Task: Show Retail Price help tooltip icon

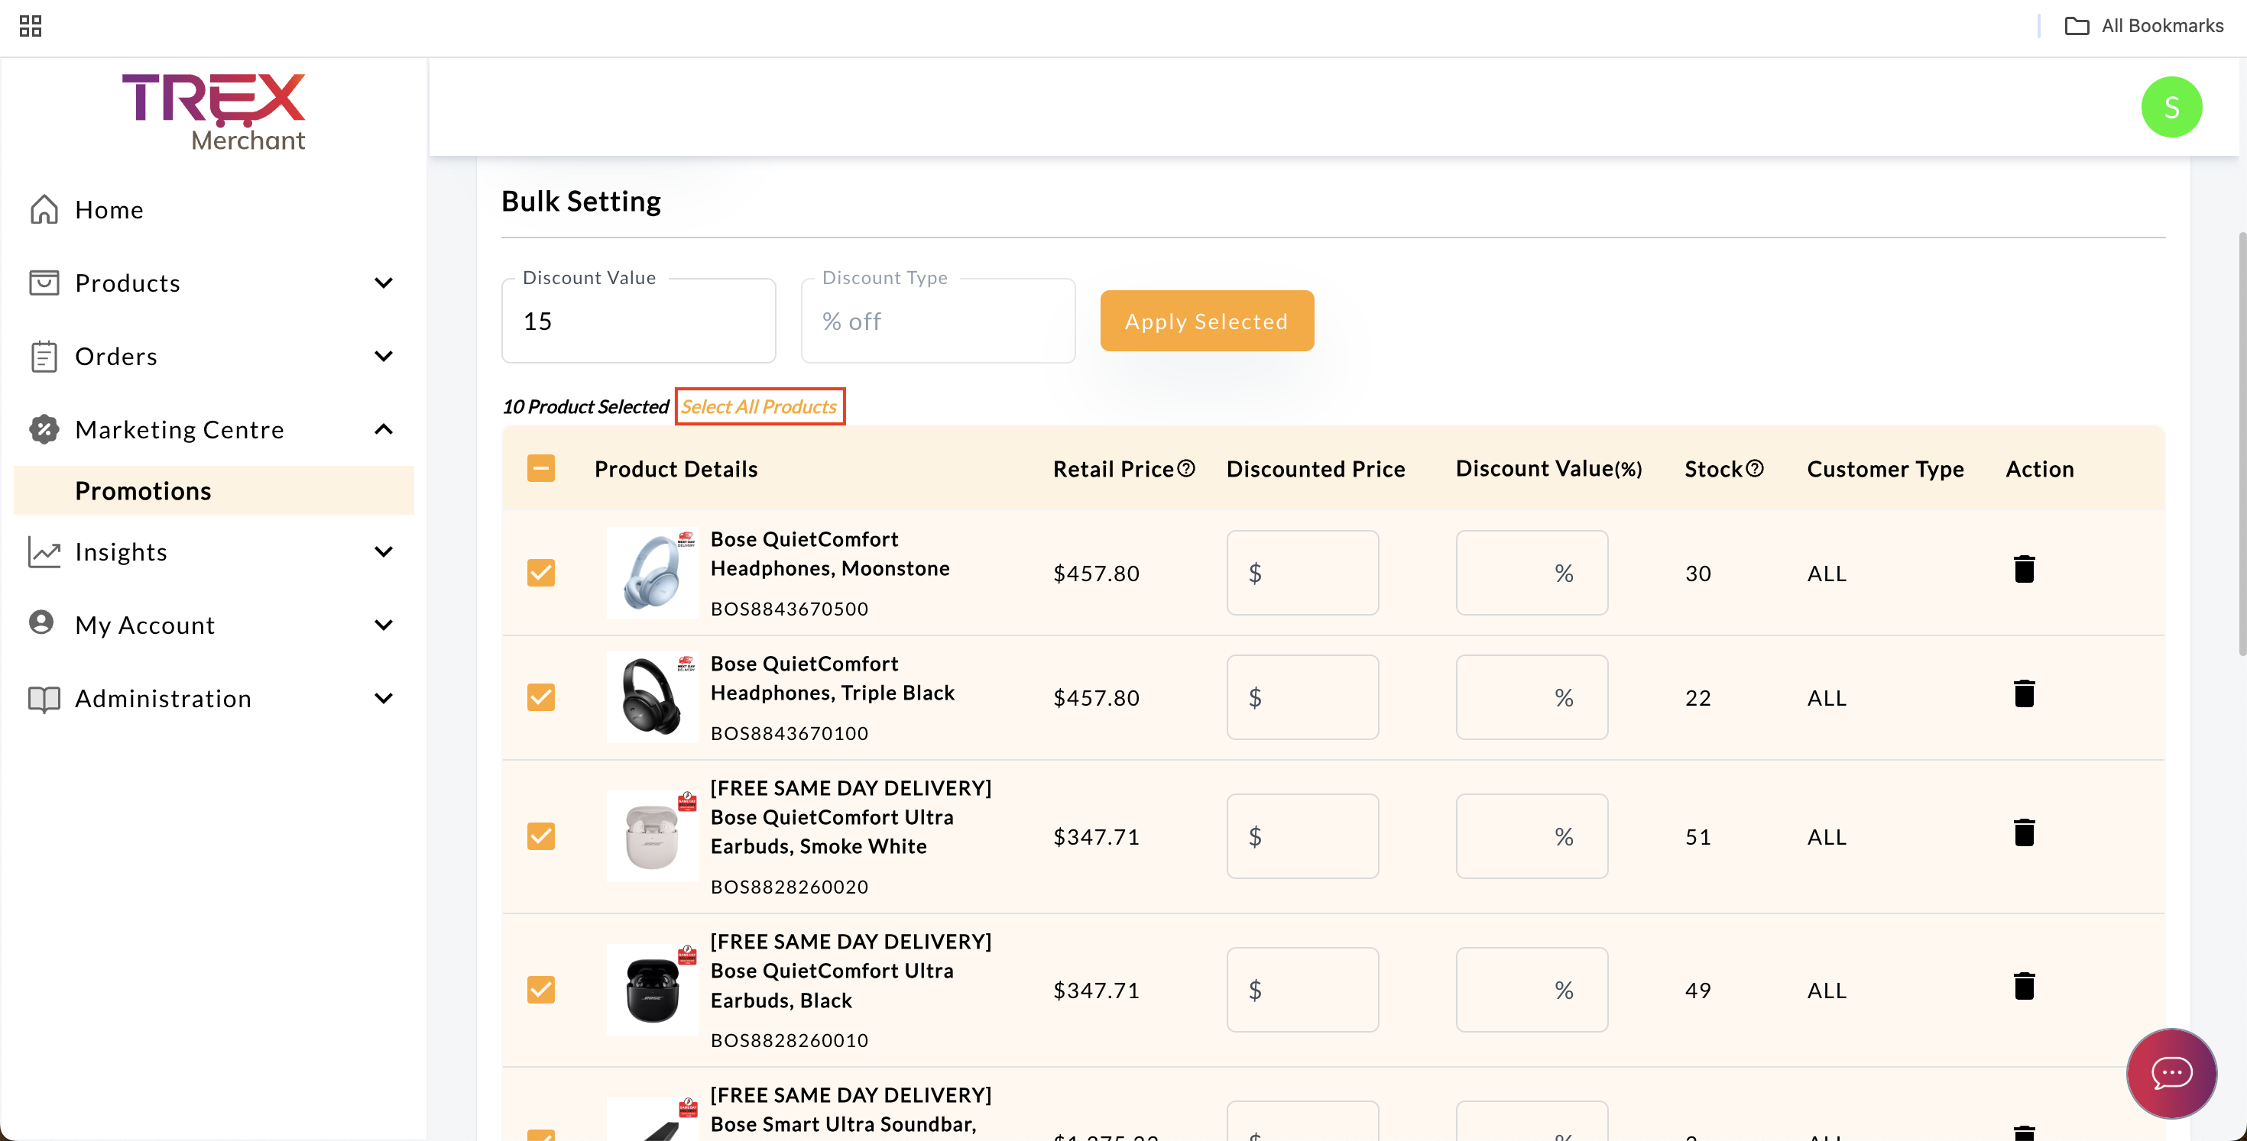Action: point(1185,468)
